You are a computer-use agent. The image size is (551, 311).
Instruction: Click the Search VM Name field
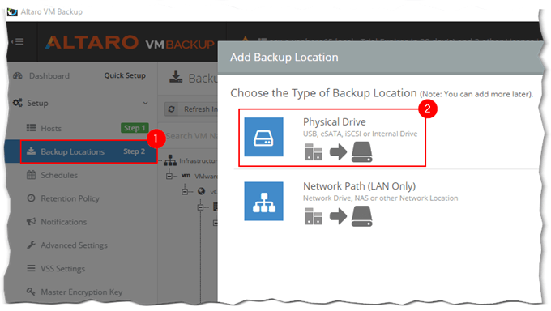tap(190, 136)
